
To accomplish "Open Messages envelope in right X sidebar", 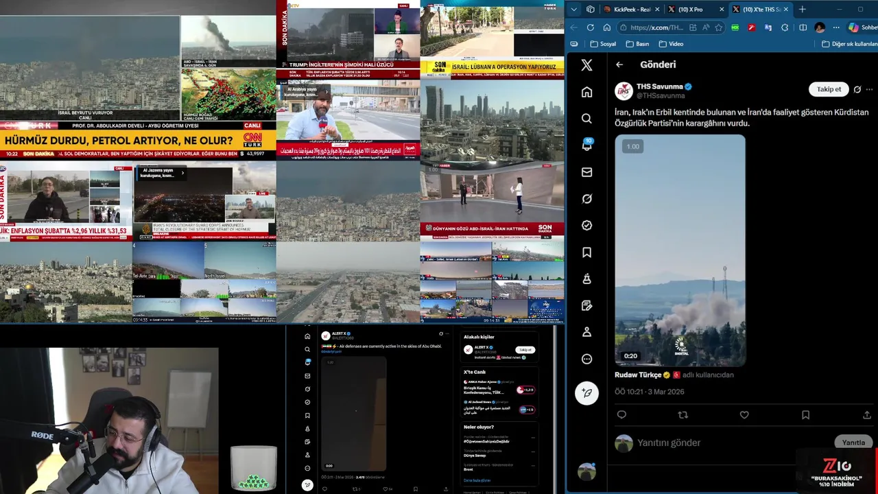I will 586,172.
